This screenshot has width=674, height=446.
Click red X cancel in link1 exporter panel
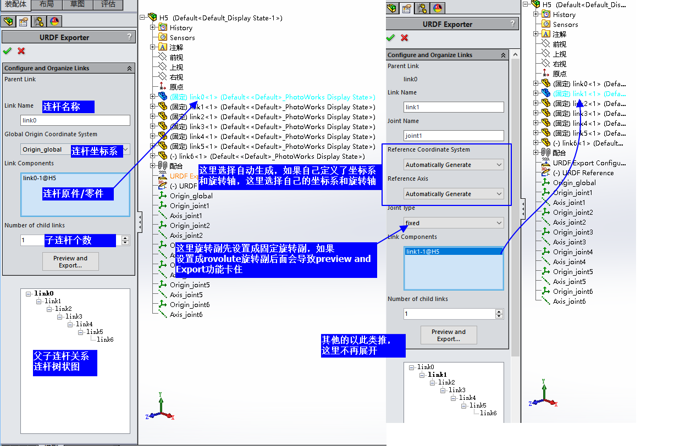(x=405, y=37)
